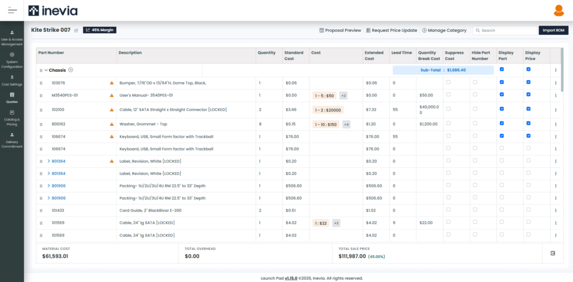Open row options menu for 103076
Viewport: 573px width, 282px height.
[x=556, y=83]
